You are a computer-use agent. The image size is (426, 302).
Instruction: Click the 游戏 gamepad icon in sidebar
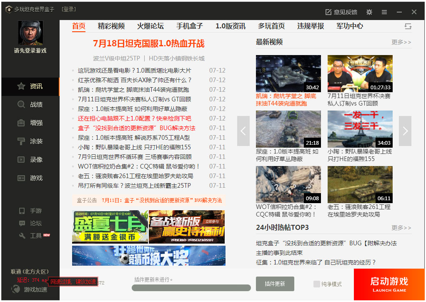(x=21, y=178)
